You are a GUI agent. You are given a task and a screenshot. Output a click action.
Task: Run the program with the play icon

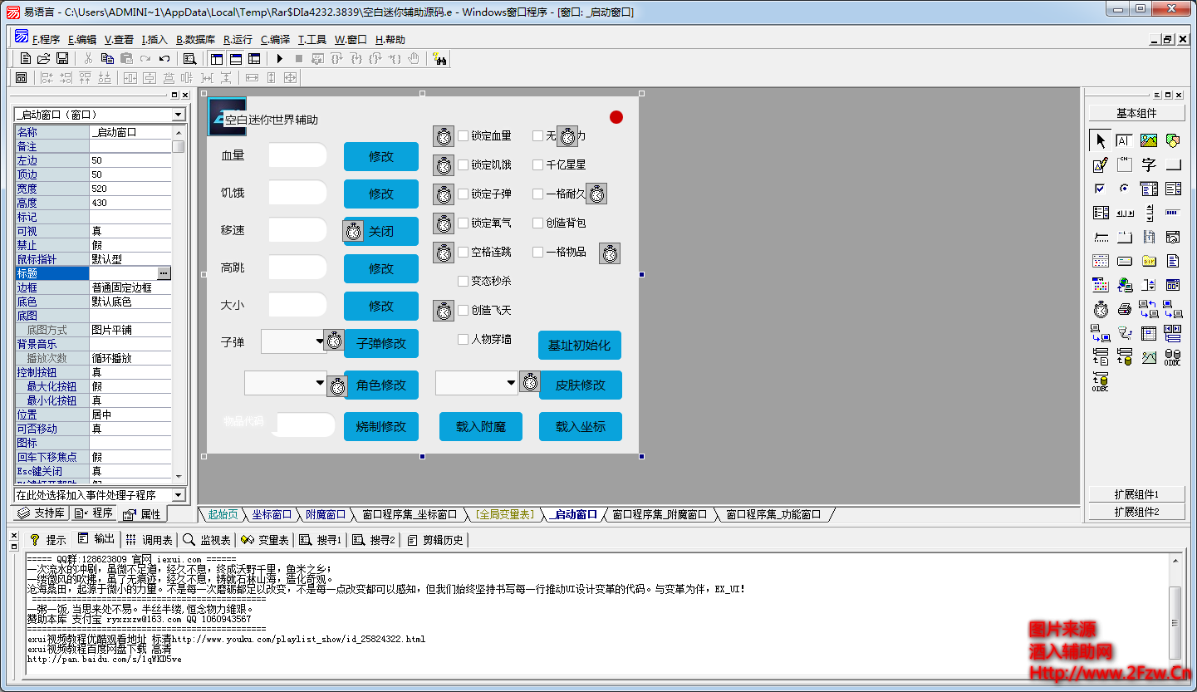click(280, 59)
